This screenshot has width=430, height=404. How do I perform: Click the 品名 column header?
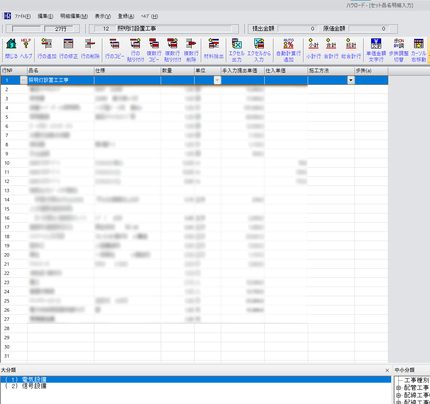[61, 71]
